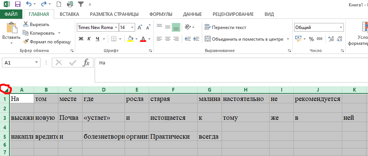Undo the last action
The image size is (368, 156).
[x=29, y=4]
